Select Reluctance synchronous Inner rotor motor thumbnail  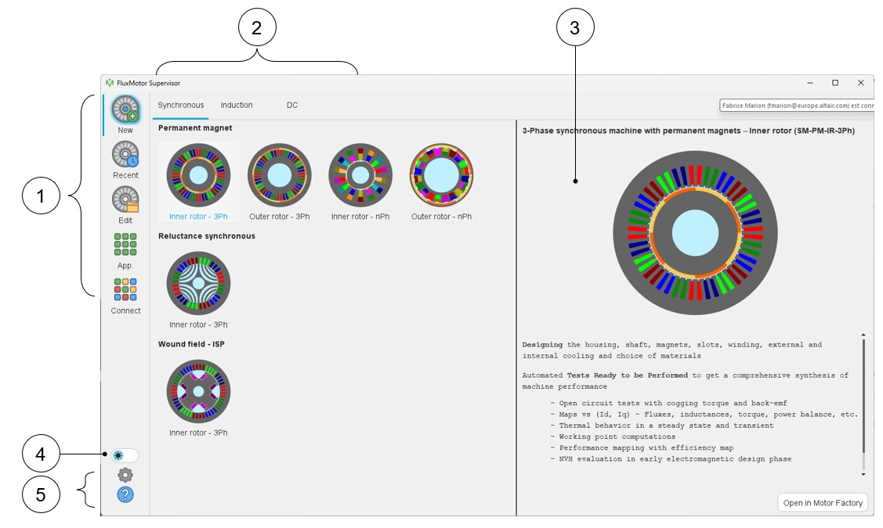coord(198,283)
